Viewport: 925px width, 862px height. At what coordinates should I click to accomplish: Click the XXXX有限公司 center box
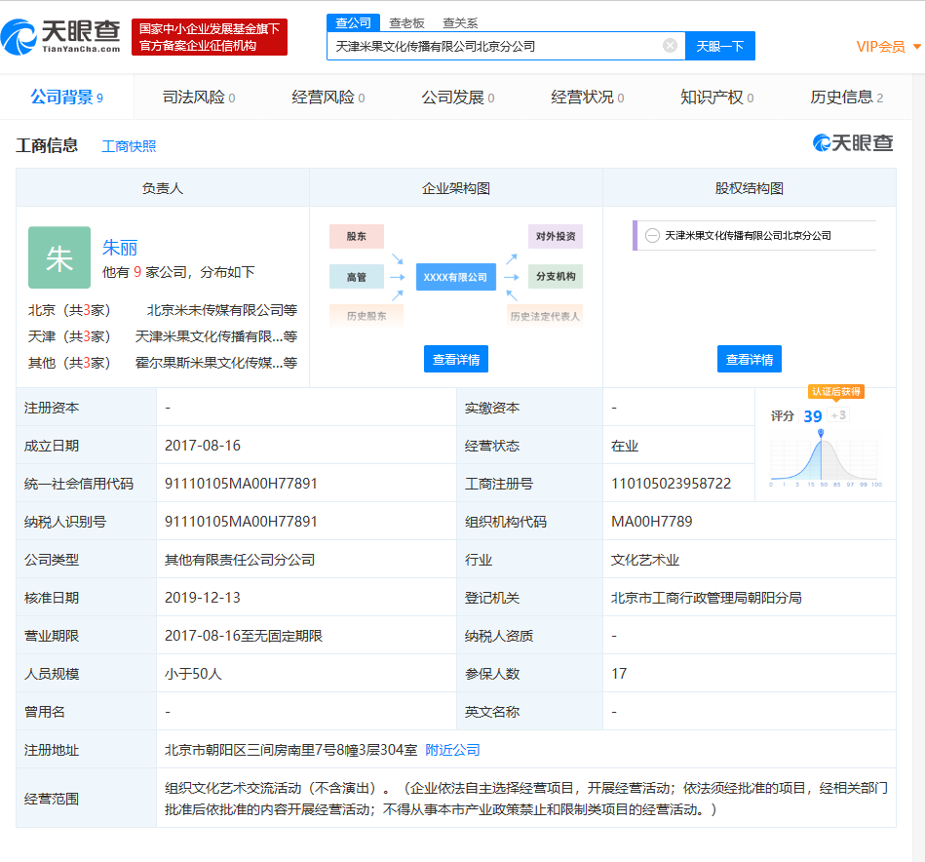(455, 277)
